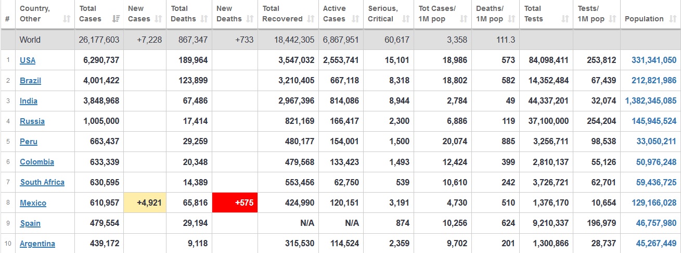The width and height of the screenshot is (681, 253).
Task: Go to India country link
Action: 29,101
